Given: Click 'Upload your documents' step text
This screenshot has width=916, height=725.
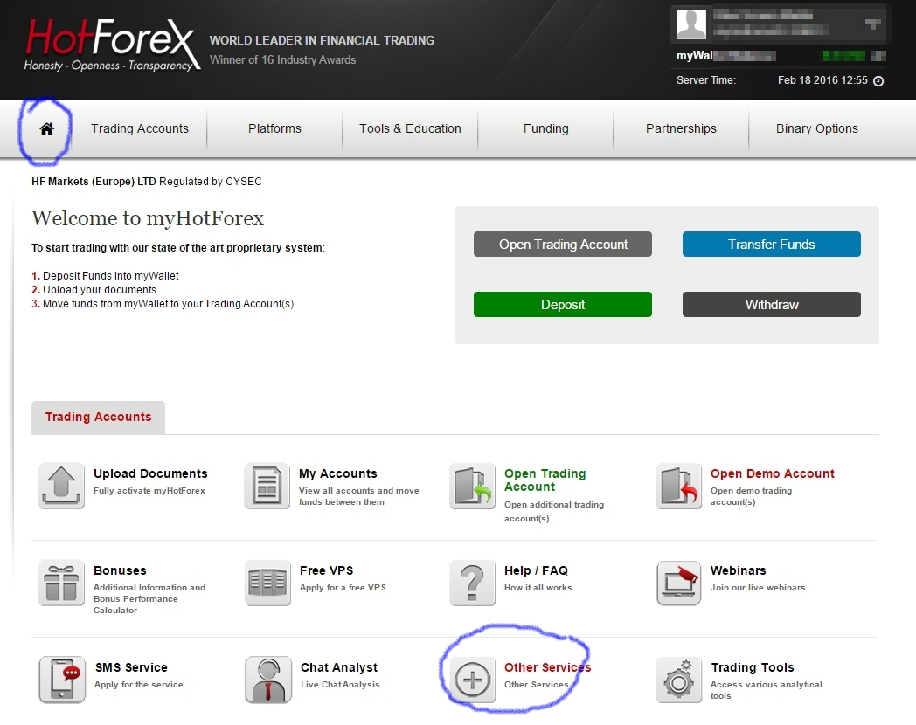Looking at the screenshot, I should coord(100,289).
